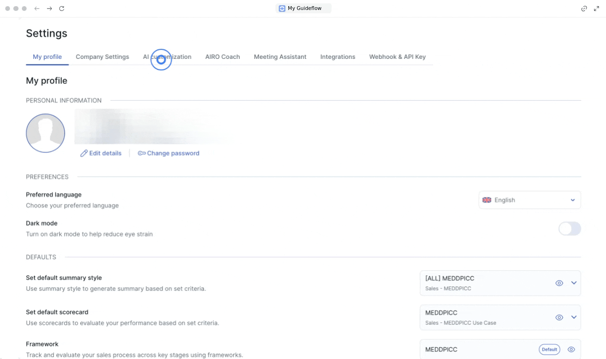
Task: Click the copy link icon at top right
Action: click(x=584, y=9)
